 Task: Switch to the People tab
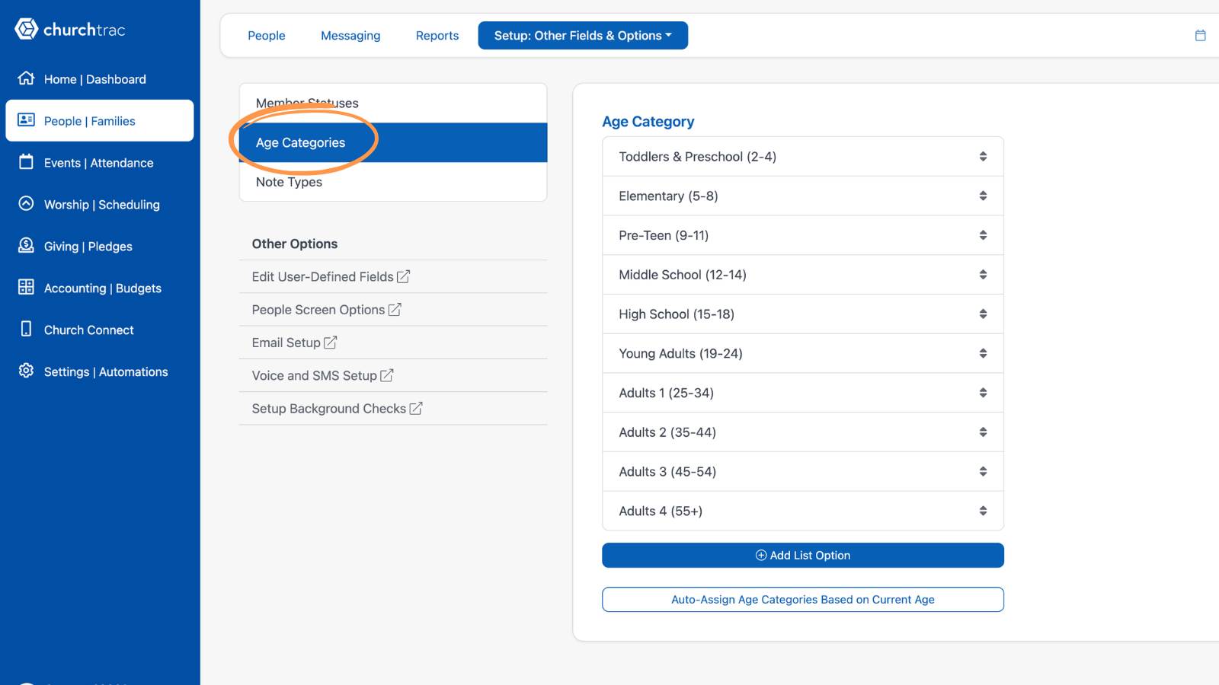[x=266, y=35]
